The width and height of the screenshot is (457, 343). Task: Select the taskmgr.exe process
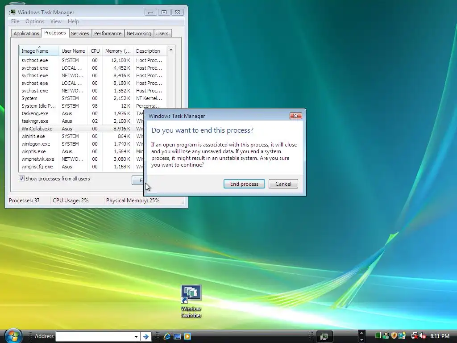click(82, 121)
